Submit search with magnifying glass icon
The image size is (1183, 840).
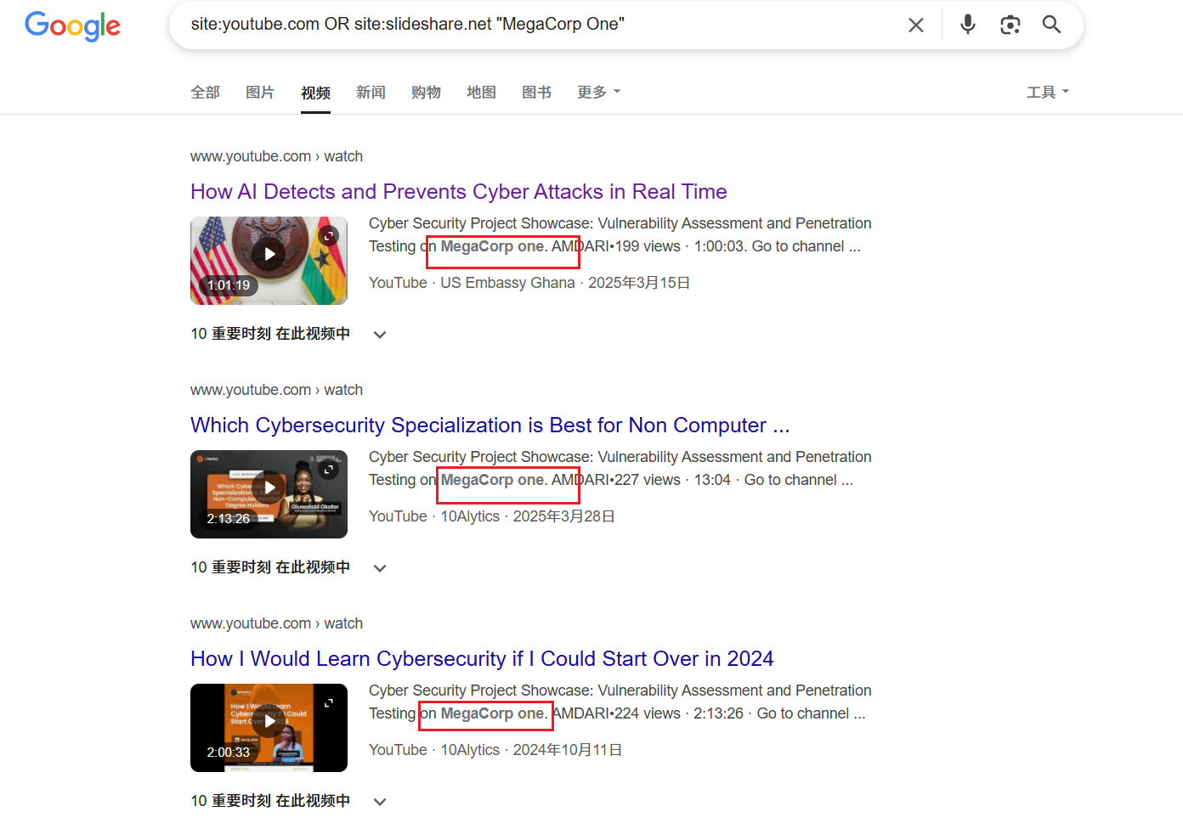1051,25
